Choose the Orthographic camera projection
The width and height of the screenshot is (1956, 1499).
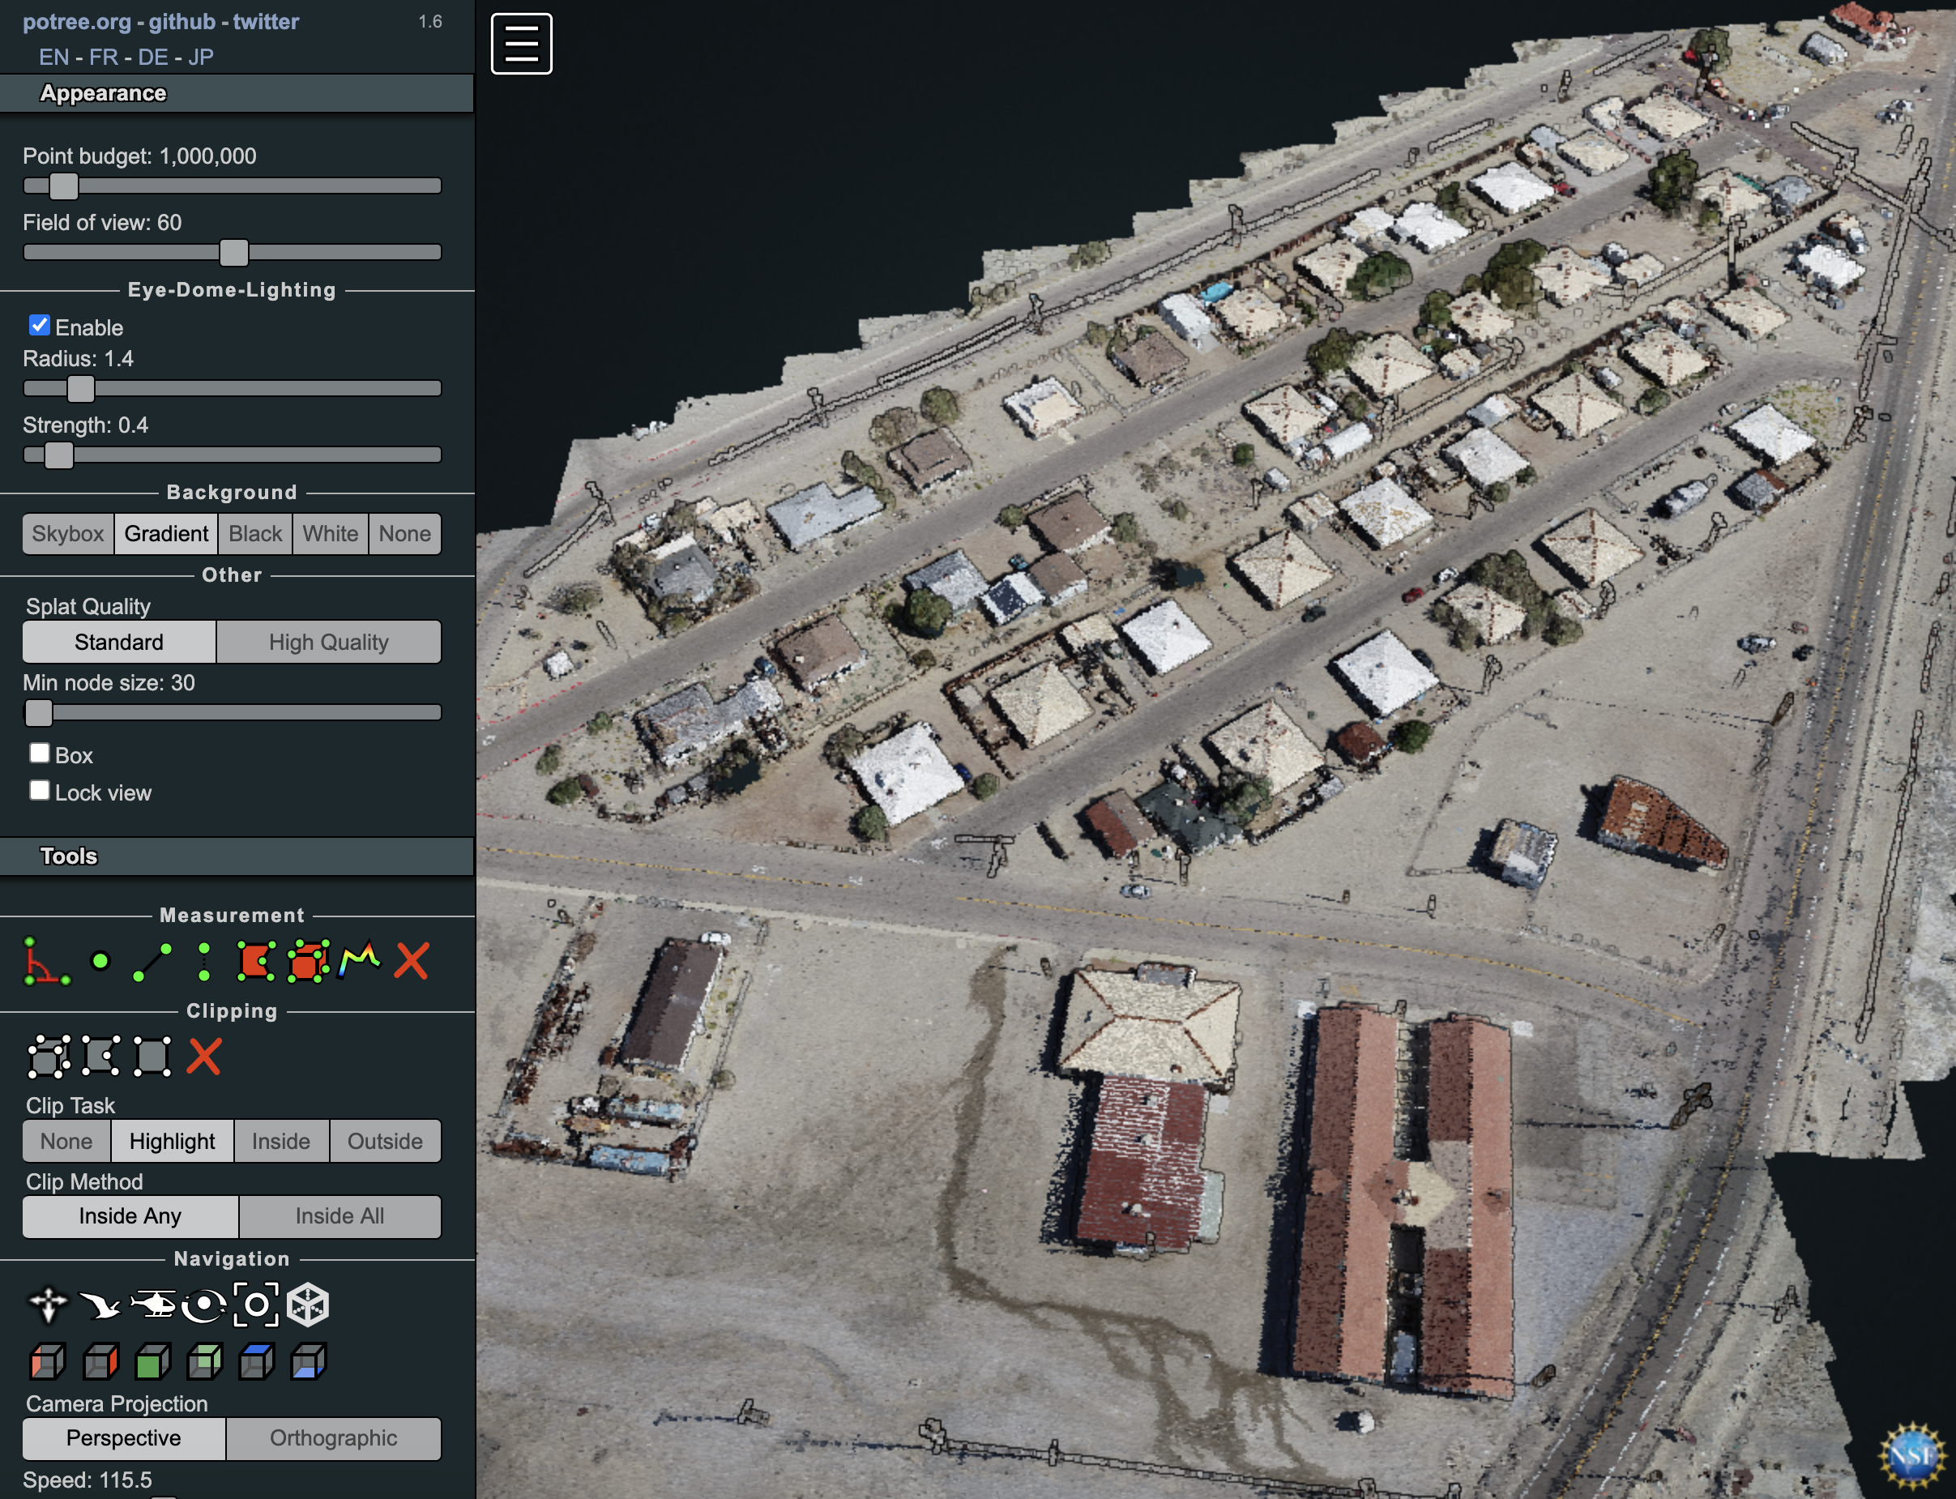[x=333, y=1438]
